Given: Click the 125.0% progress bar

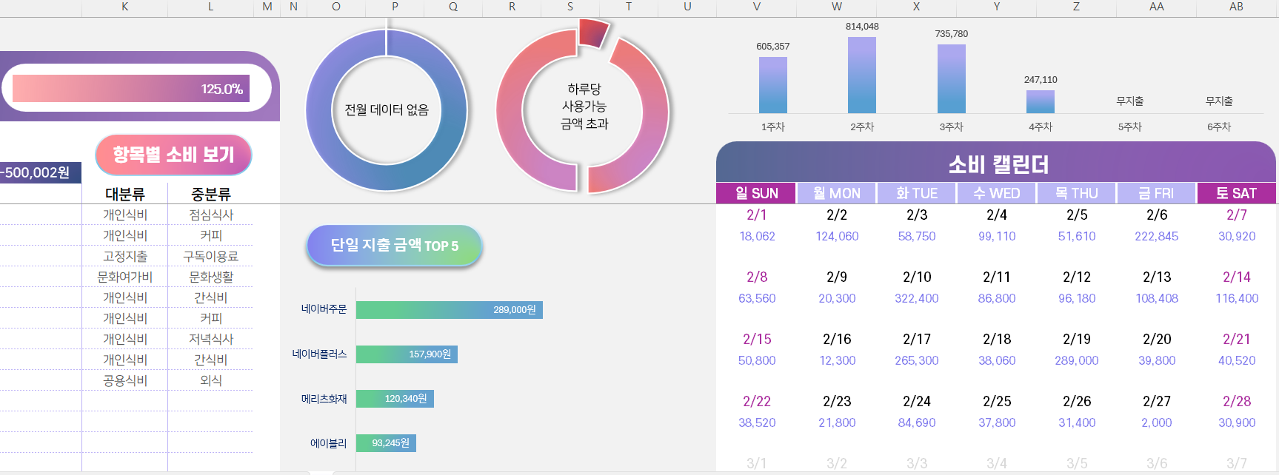Looking at the screenshot, I should pos(131,89).
